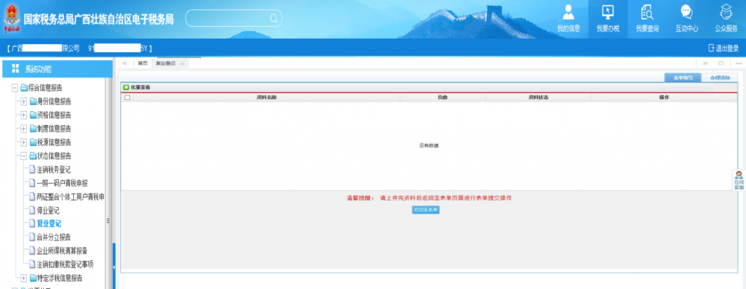Open 停业登记 in the tree

(48, 210)
